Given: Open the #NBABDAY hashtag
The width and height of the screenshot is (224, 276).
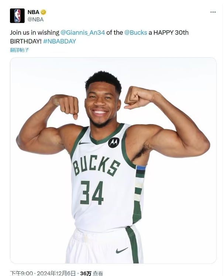Looking at the screenshot, I should [x=59, y=41].
